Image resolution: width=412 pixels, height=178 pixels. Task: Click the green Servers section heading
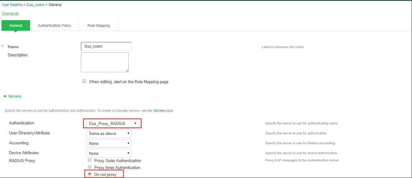coord(14,96)
